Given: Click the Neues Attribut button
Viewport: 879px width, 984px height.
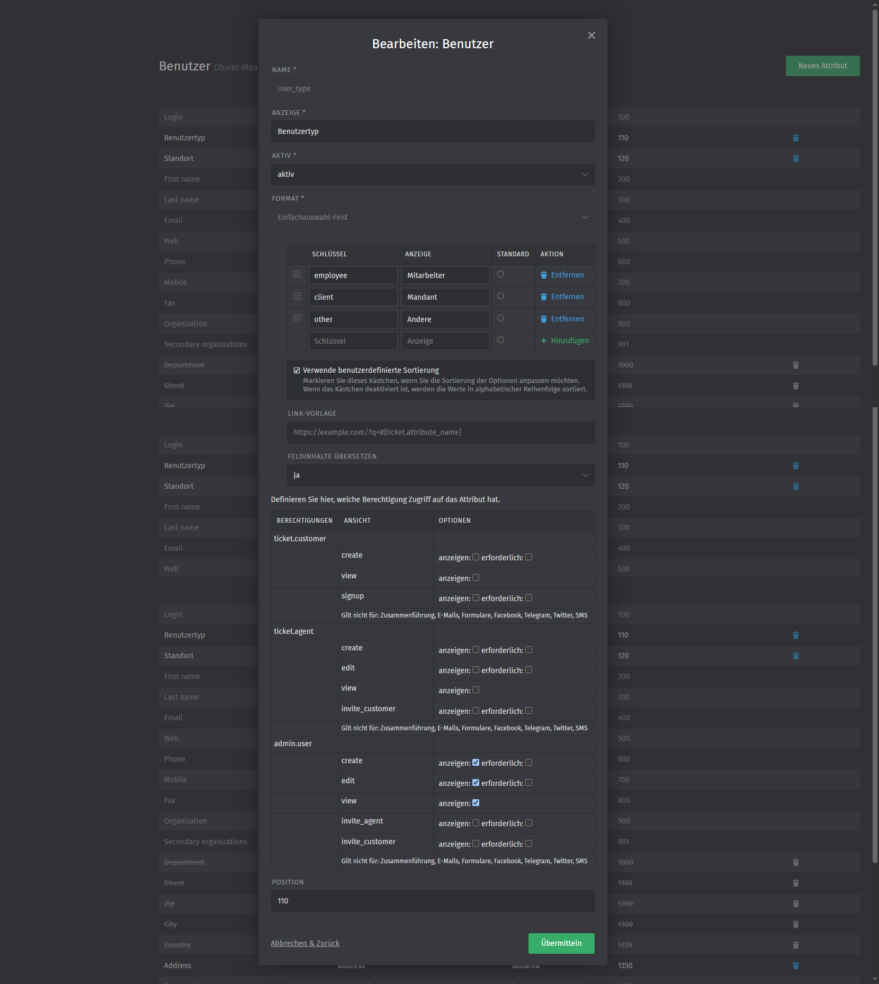Looking at the screenshot, I should coord(822,66).
